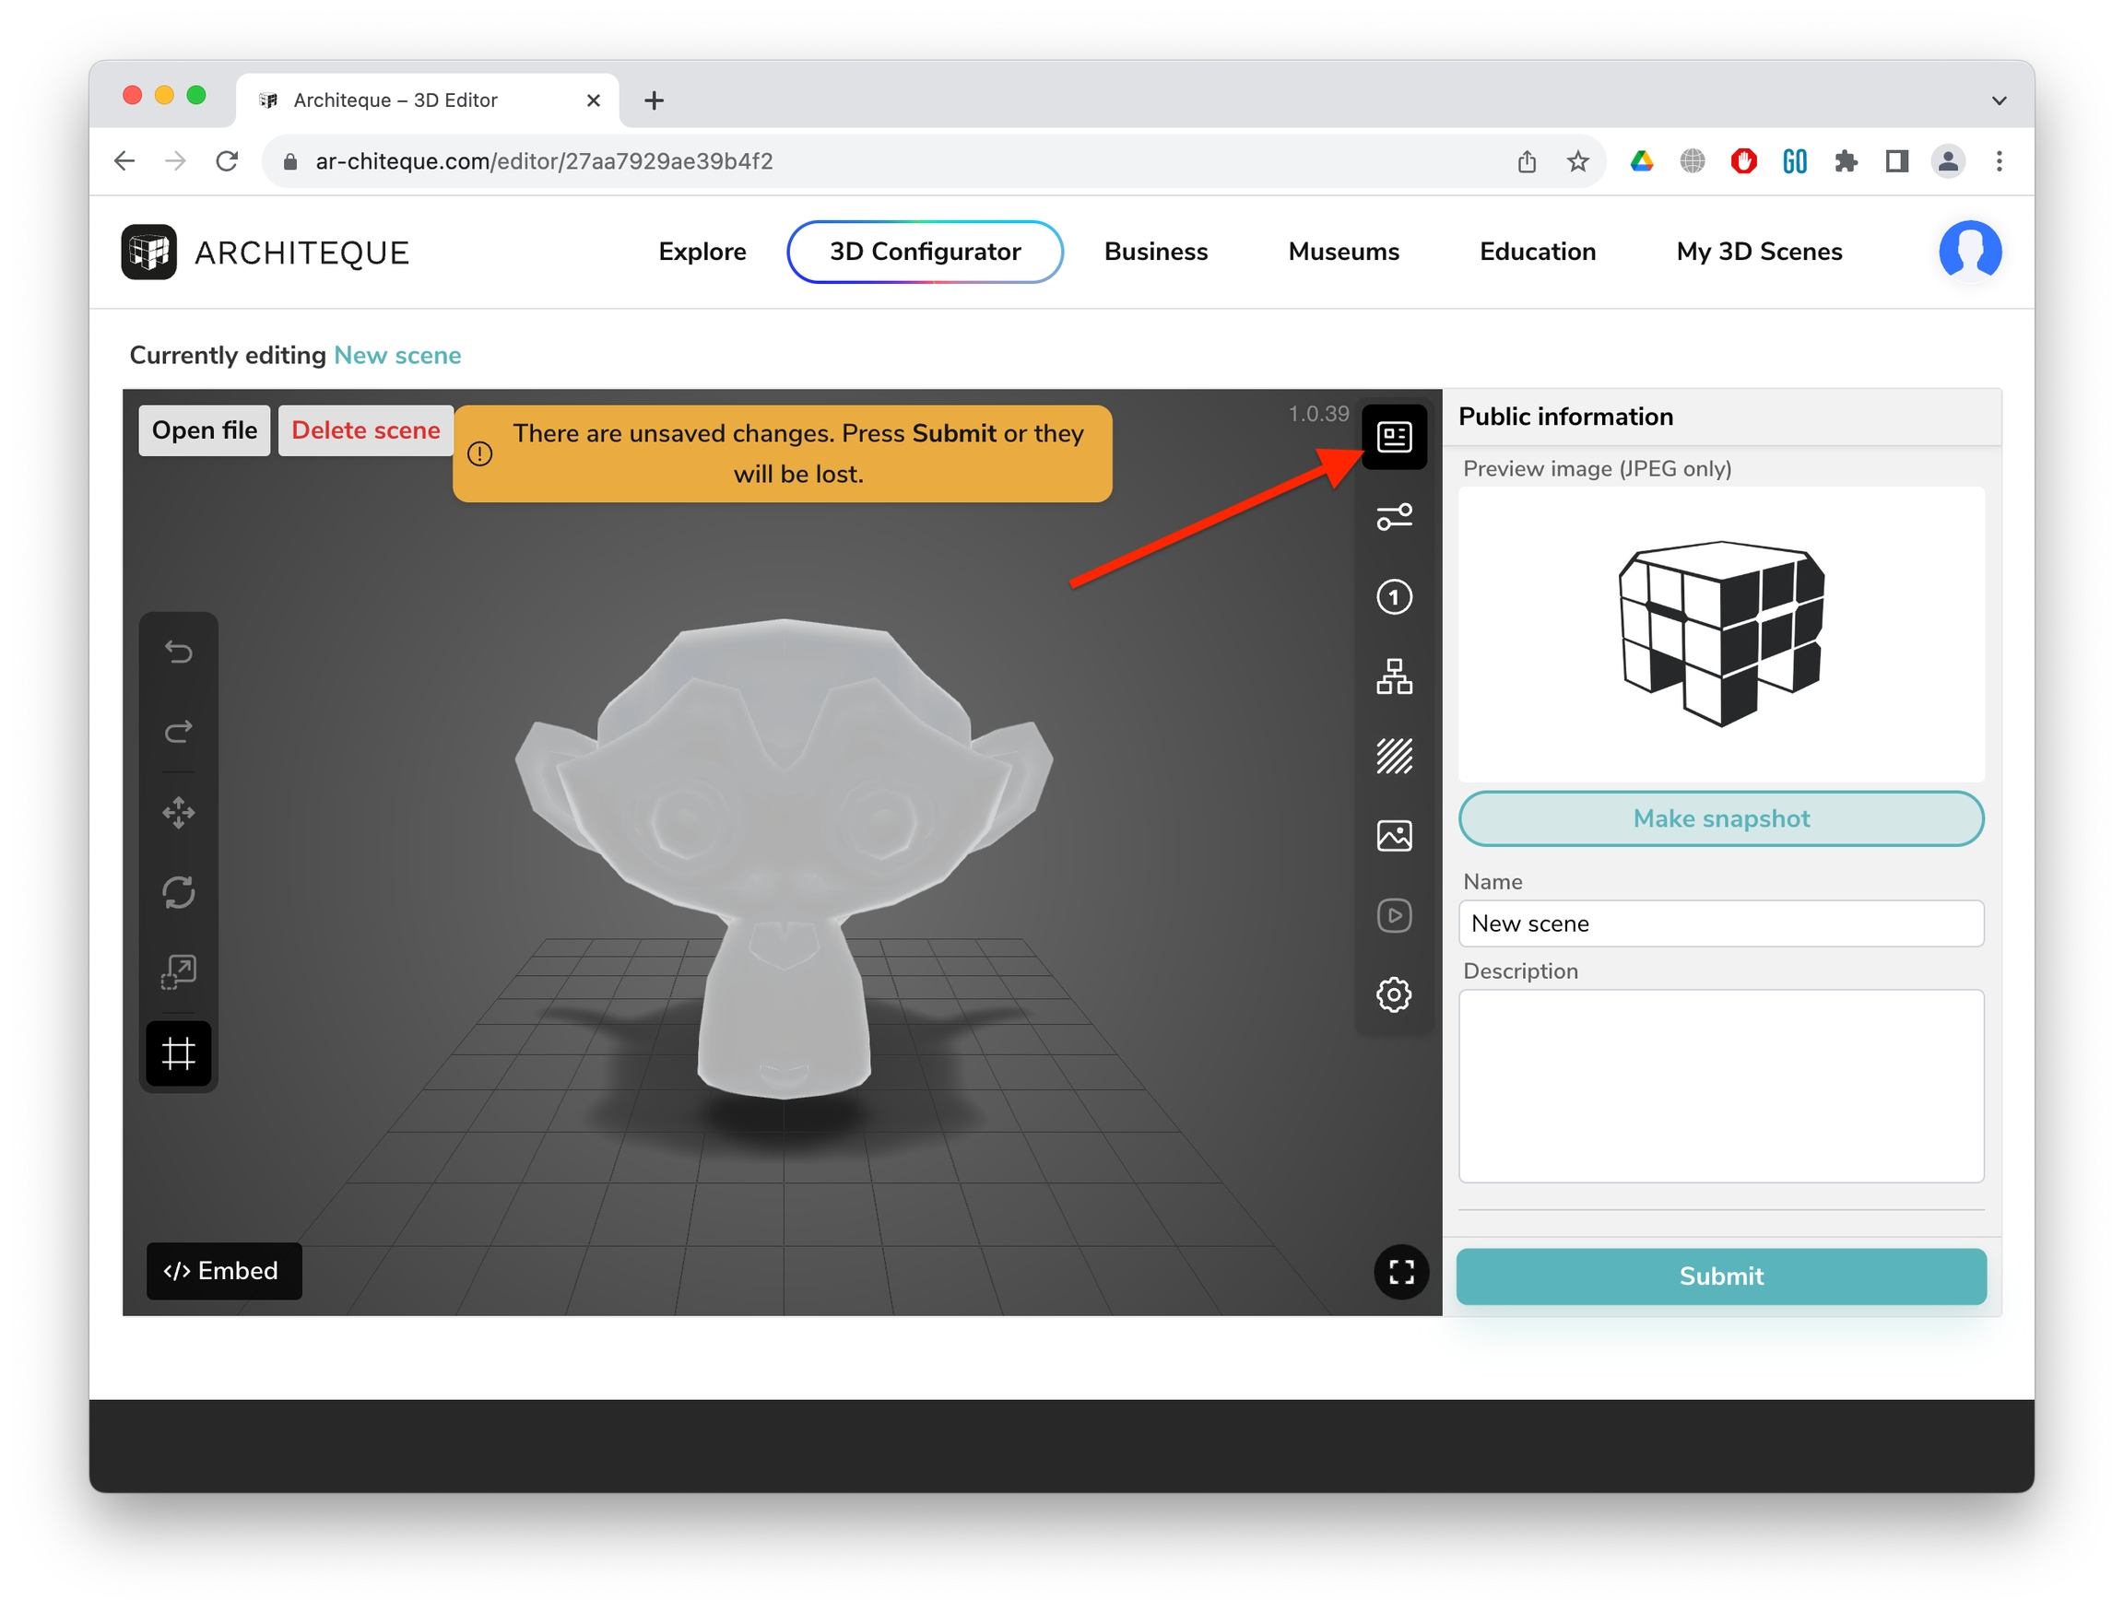
Task: Submit the scene changes
Action: 1721,1276
